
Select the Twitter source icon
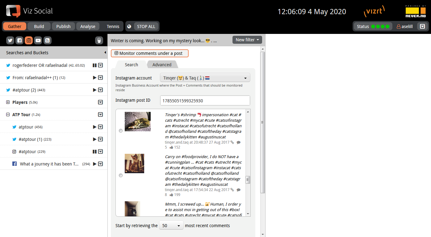coord(10,40)
